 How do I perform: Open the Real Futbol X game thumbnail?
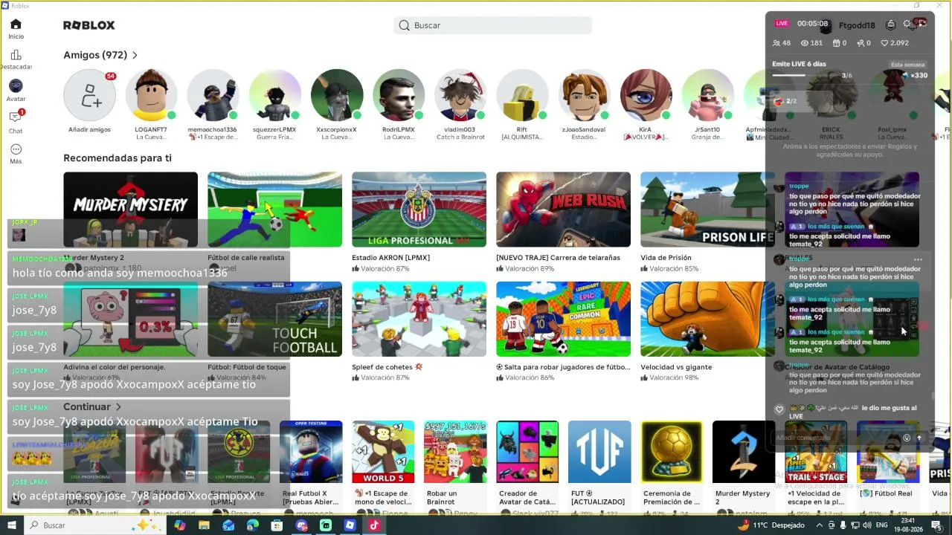[x=311, y=452]
